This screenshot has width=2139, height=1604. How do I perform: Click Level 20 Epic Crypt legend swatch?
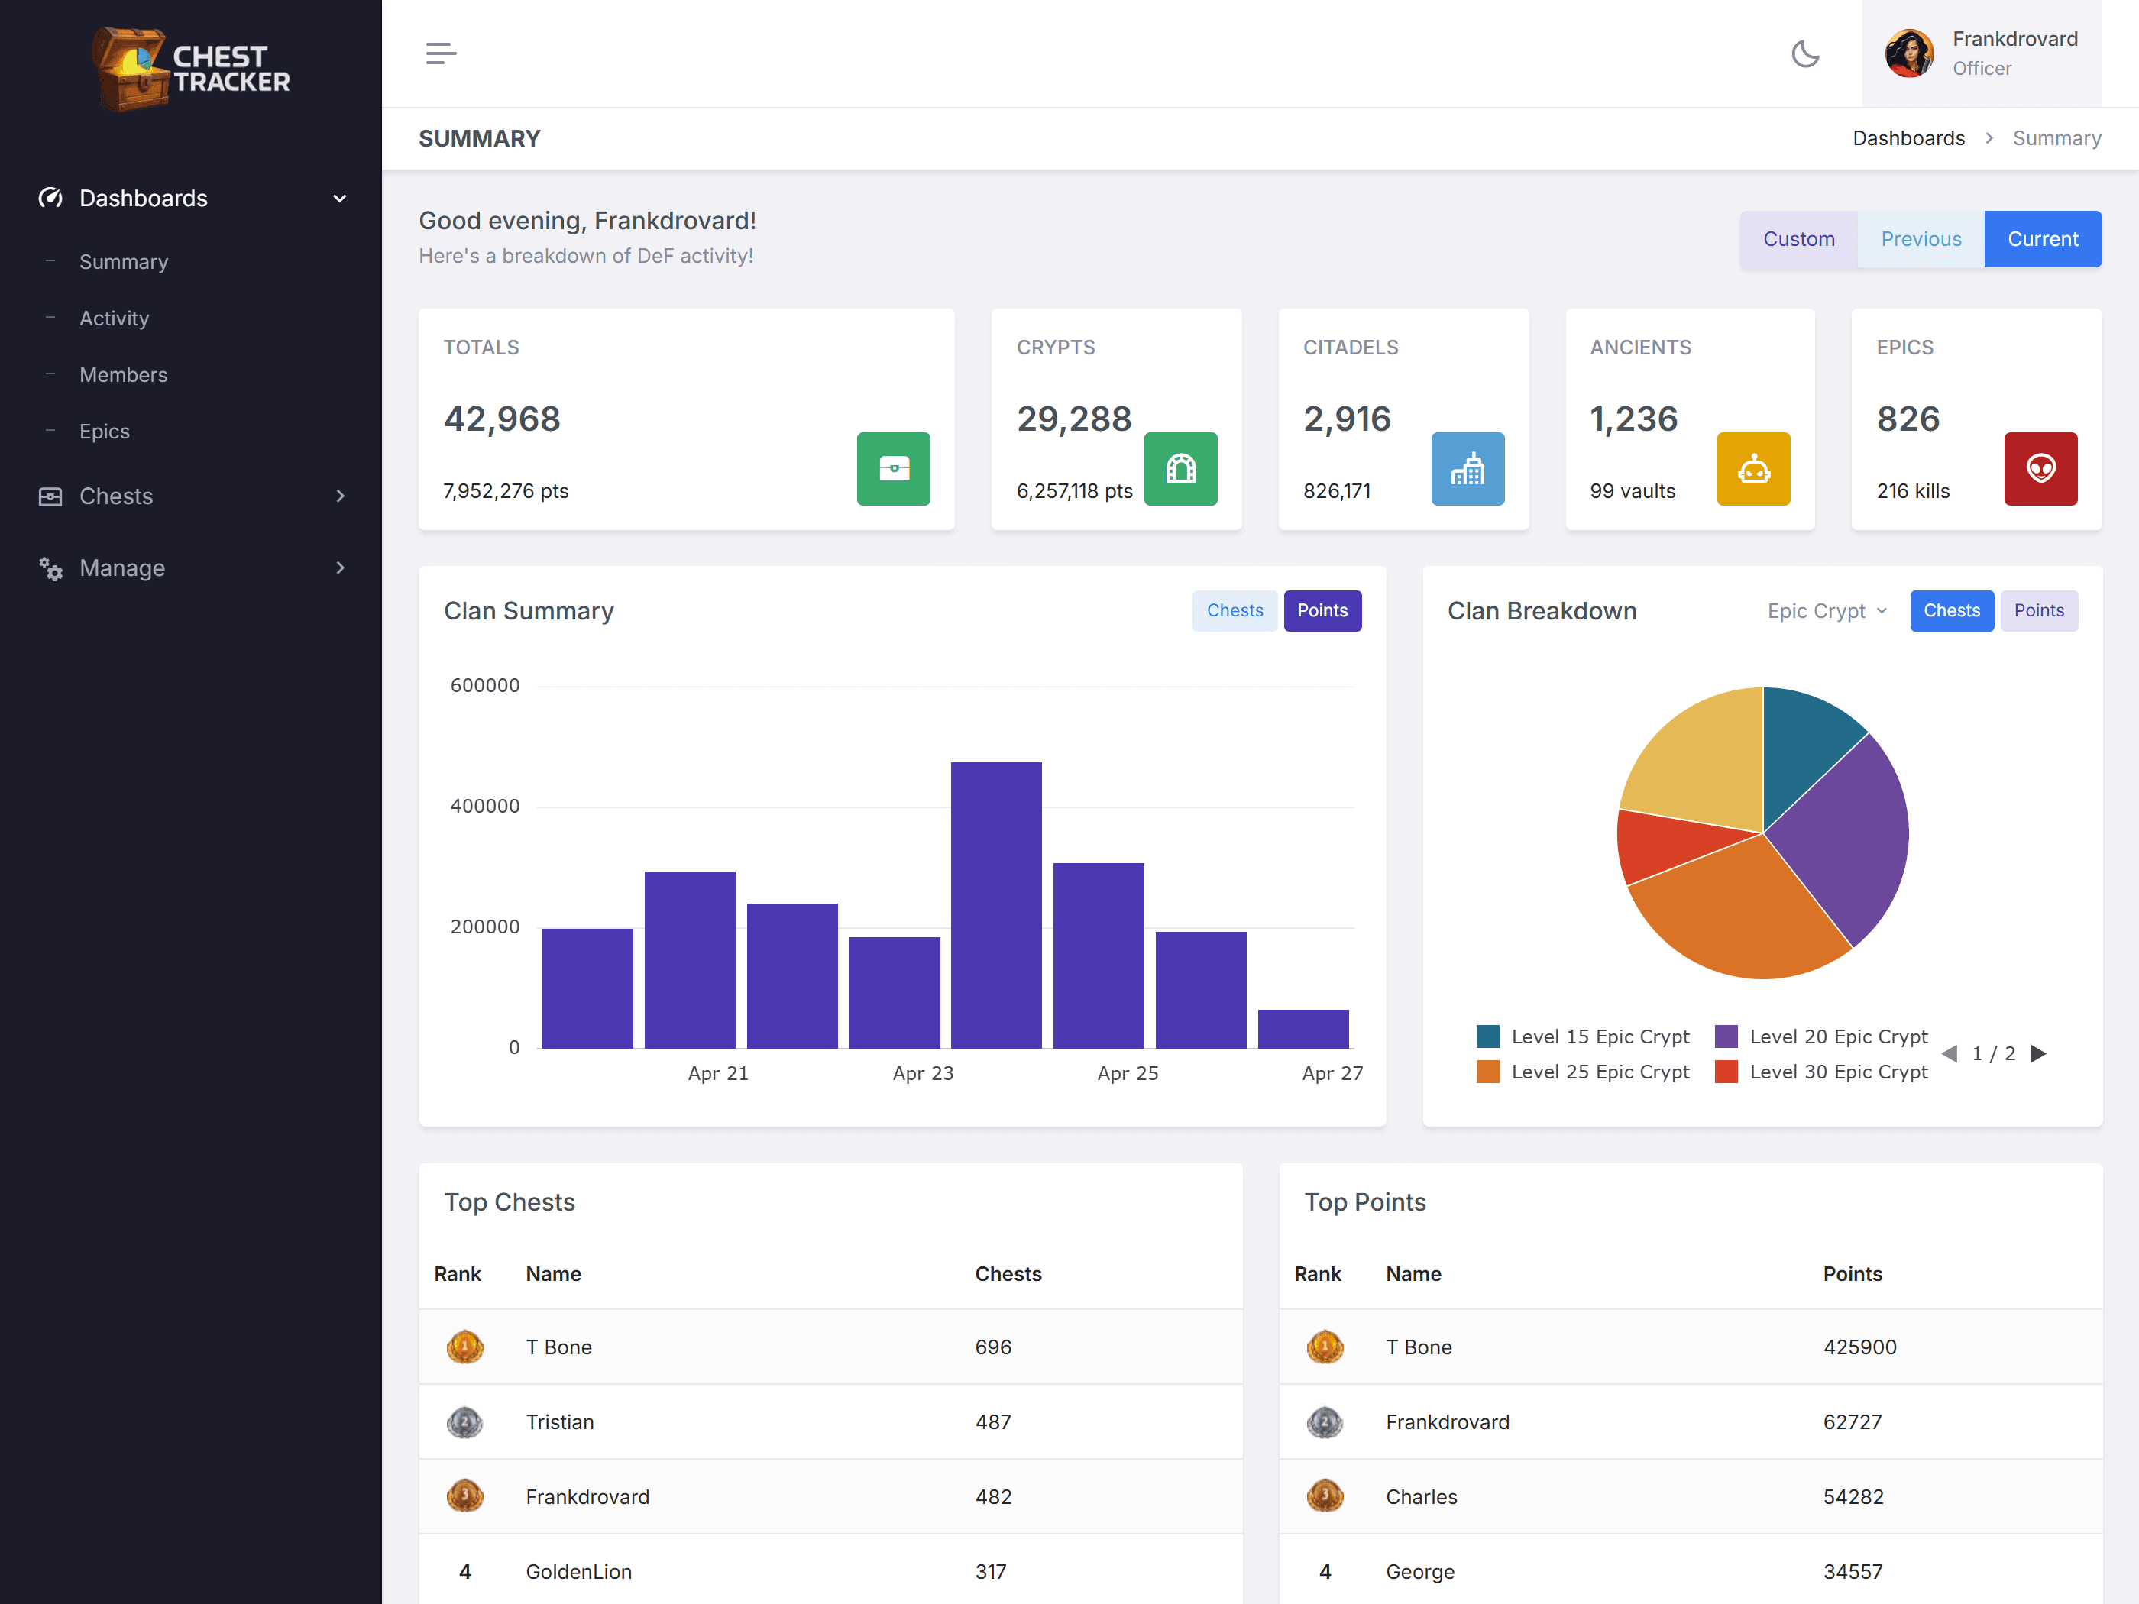[1726, 1036]
